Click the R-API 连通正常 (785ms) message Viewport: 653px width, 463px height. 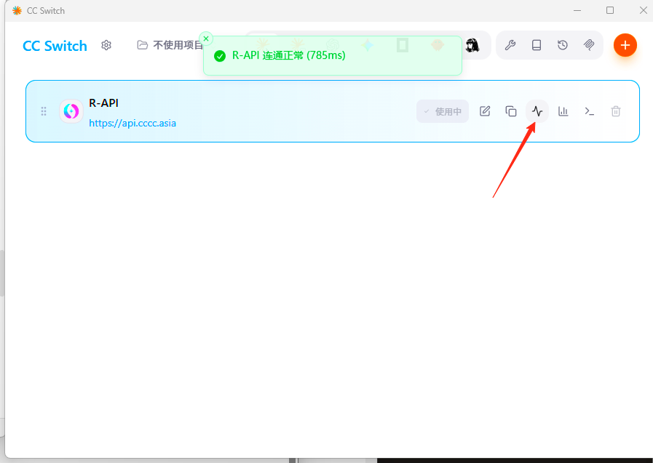click(x=288, y=55)
